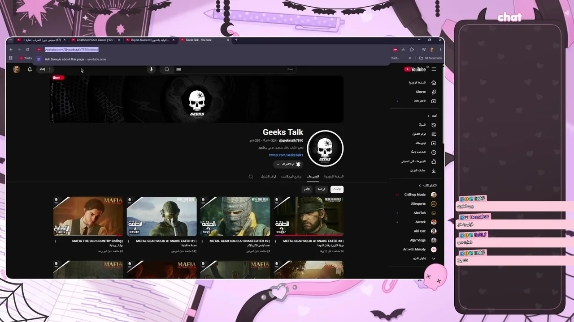Open options menu for Snake Eater #2 video
Screen dimensions: 574x322
(x=202, y=241)
